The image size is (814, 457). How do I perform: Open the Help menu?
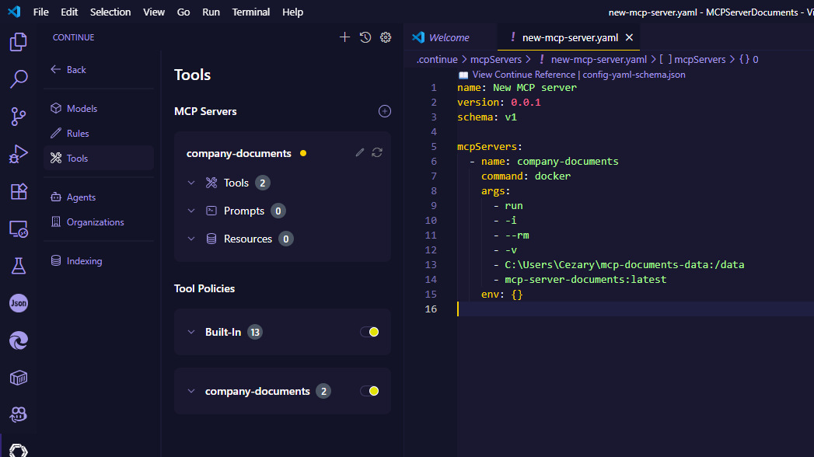coord(292,12)
